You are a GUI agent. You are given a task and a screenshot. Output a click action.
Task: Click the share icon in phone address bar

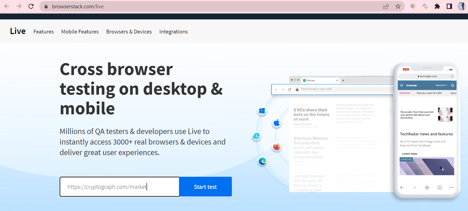(x=452, y=76)
